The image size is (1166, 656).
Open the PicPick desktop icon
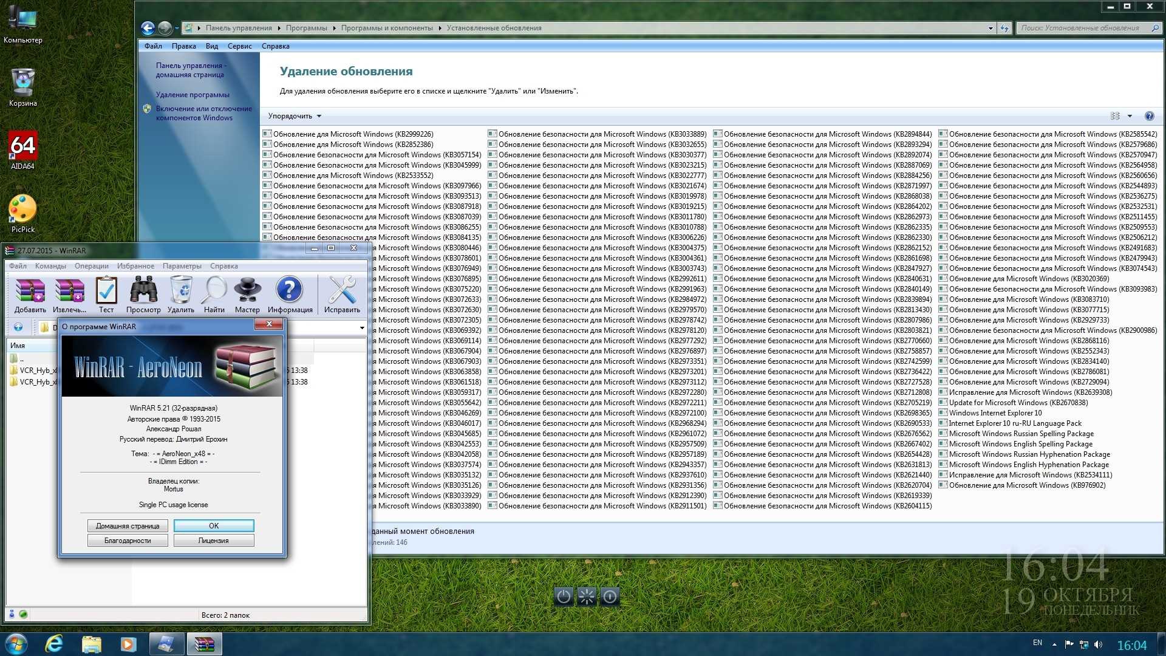22,214
